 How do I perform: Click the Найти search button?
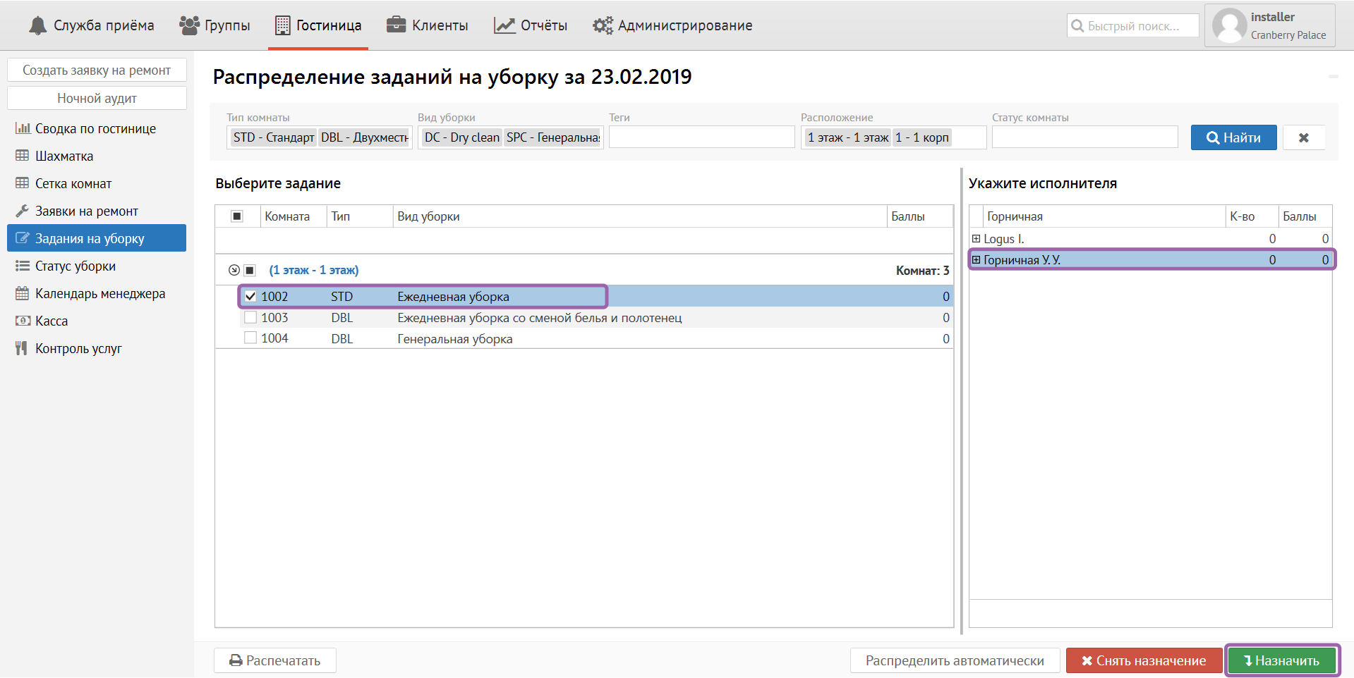click(1233, 138)
